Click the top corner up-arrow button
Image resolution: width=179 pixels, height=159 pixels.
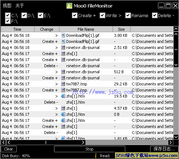tap(176, 29)
